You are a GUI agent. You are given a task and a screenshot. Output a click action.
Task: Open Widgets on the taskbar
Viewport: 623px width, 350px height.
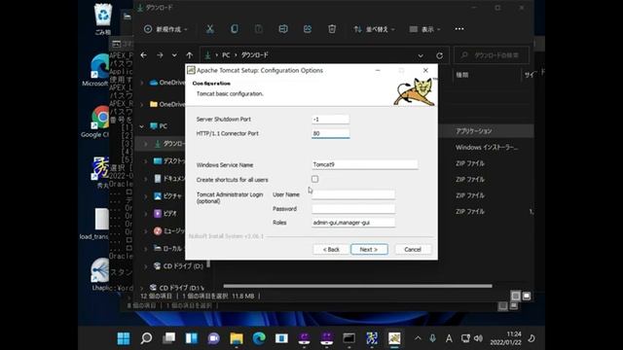[x=191, y=338]
